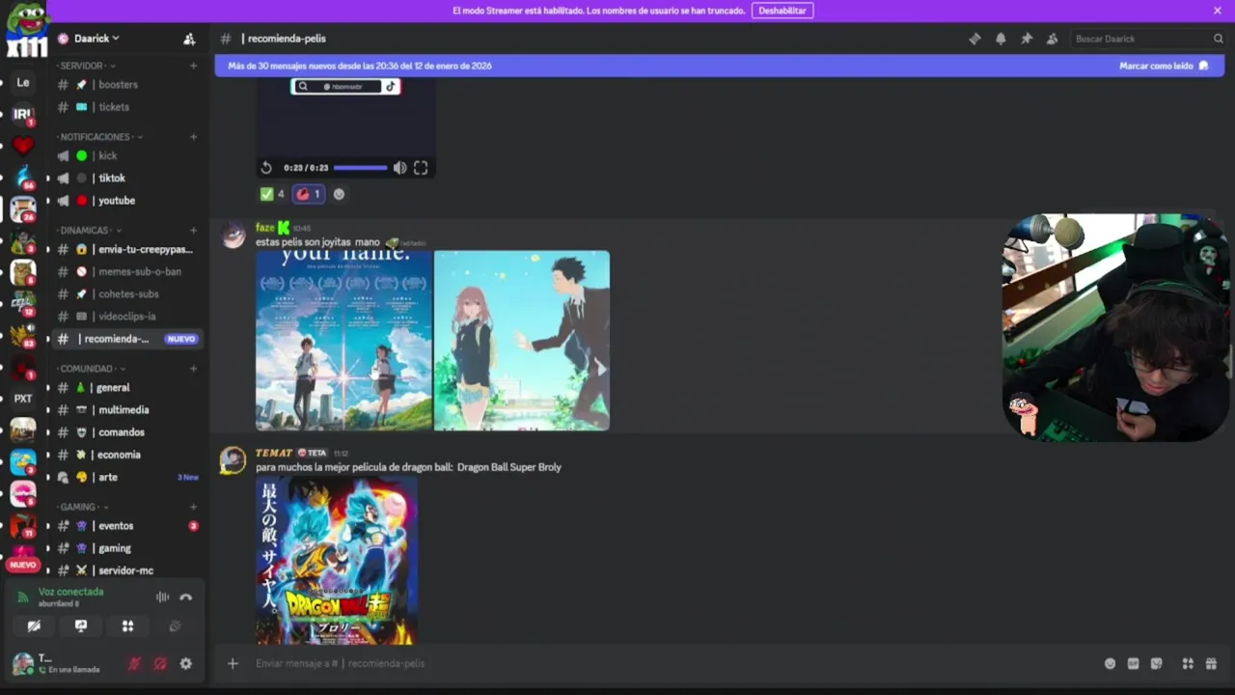Add a channel to COMUNIDAD category
Viewport: 1235px width, 695px height.
(193, 369)
